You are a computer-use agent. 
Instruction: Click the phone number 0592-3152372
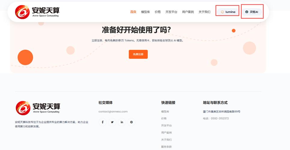(220, 118)
